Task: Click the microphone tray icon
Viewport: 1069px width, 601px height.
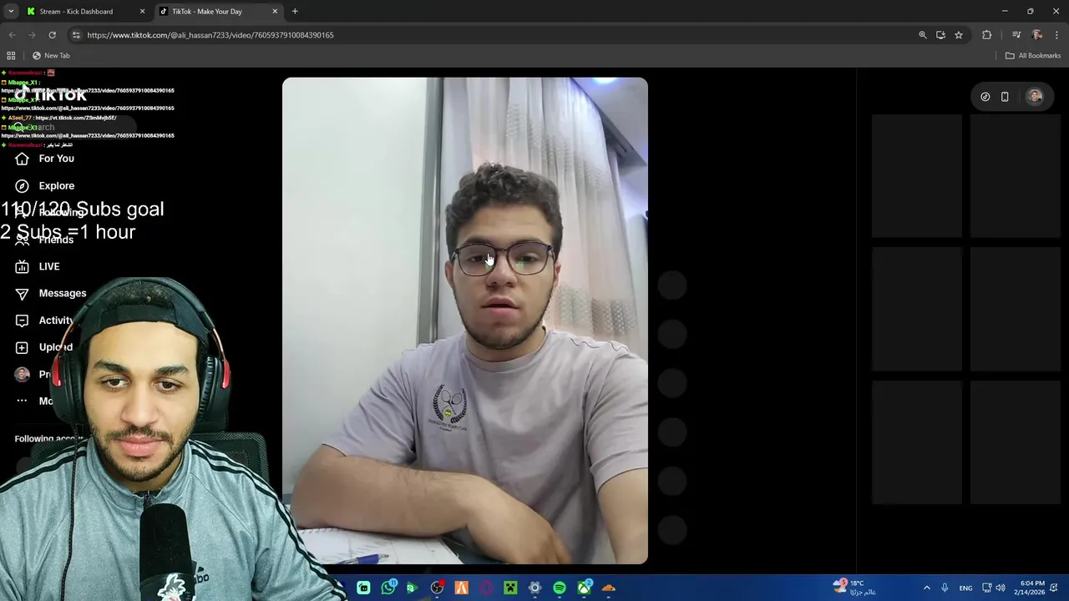Action: tap(945, 588)
